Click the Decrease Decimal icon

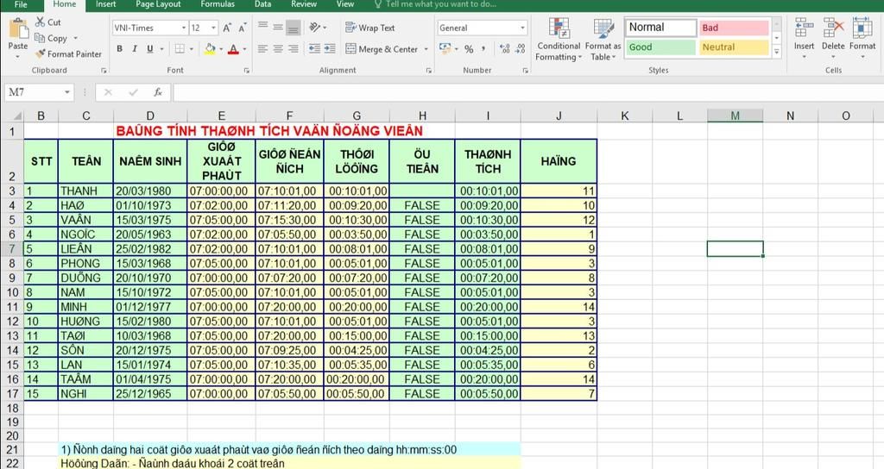coord(521,49)
